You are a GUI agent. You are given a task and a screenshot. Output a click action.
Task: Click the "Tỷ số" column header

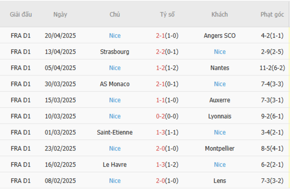point(167,14)
